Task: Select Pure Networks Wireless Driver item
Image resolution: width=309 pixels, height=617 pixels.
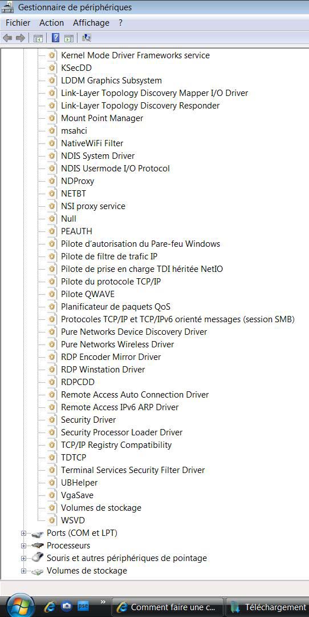Action: [117, 344]
